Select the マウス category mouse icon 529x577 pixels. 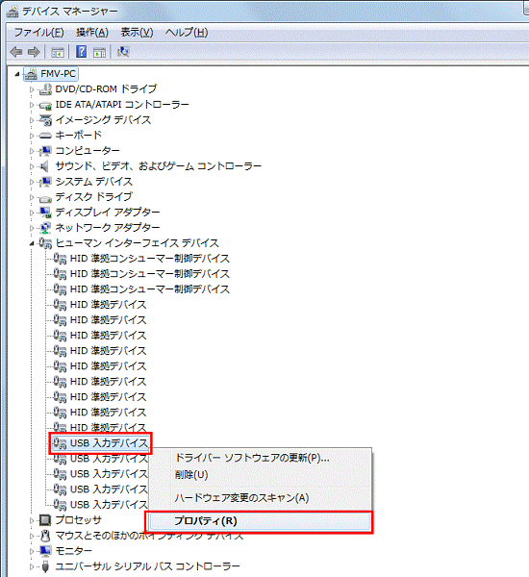point(45,536)
